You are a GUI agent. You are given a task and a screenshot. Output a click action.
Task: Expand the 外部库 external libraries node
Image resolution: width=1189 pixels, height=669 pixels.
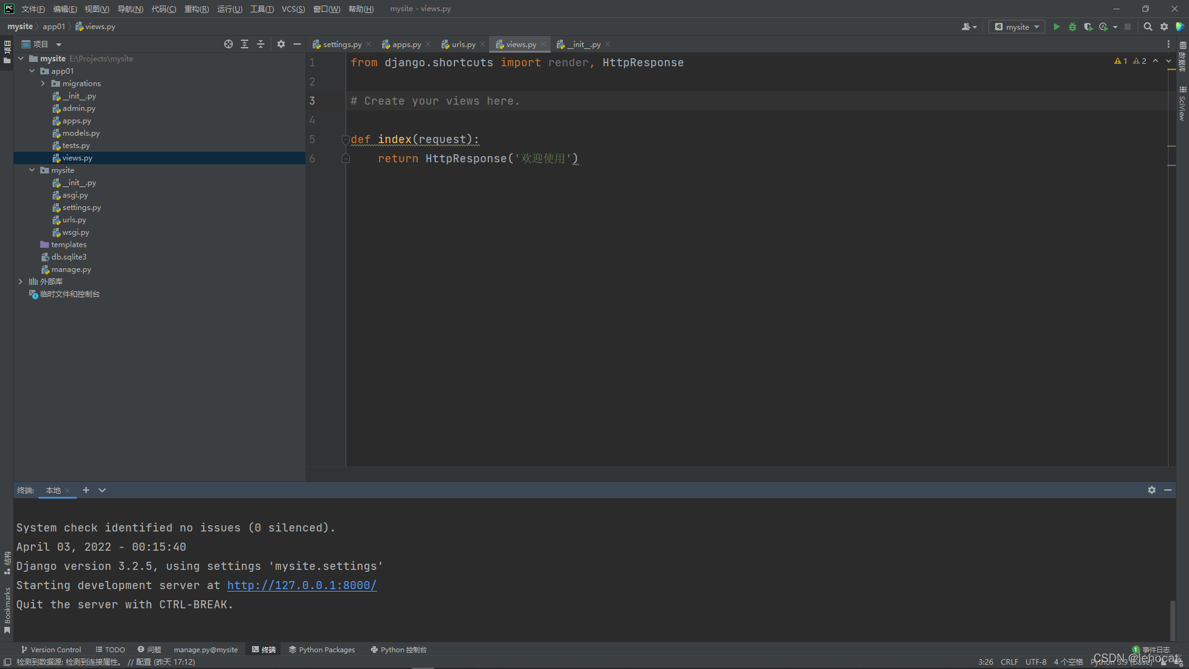tap(19, 281)
